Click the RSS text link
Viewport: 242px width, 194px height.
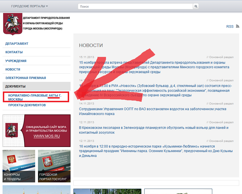[230, 27]
